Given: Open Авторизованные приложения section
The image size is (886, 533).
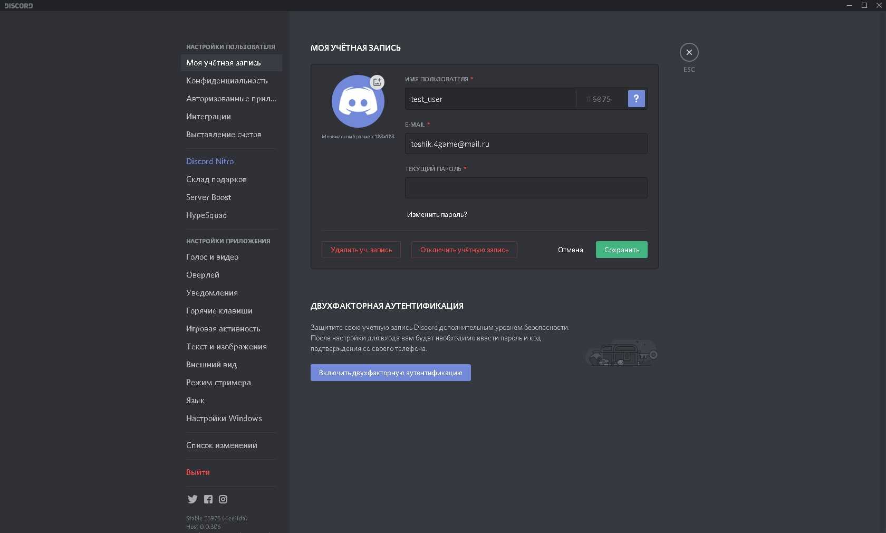Looking at the screenshot, I should (232, 99).
